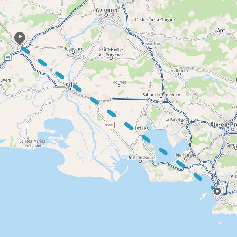This screenshot has height=237, width=237.
Task: Click the circular origin marker near Marseille
Action: click(x=217, y=191)
